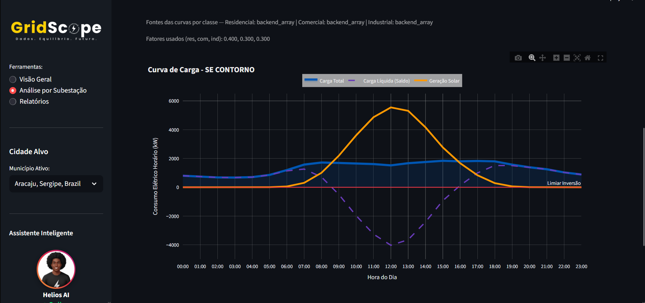Image resolution: width=645 pixels, height=303 pixels.
Task: Click the page vertical scrollbar
Action: pos(644,187)
